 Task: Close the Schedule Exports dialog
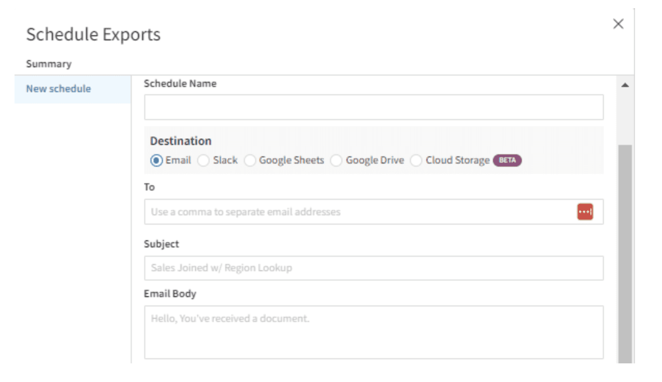tap(618, 24)
